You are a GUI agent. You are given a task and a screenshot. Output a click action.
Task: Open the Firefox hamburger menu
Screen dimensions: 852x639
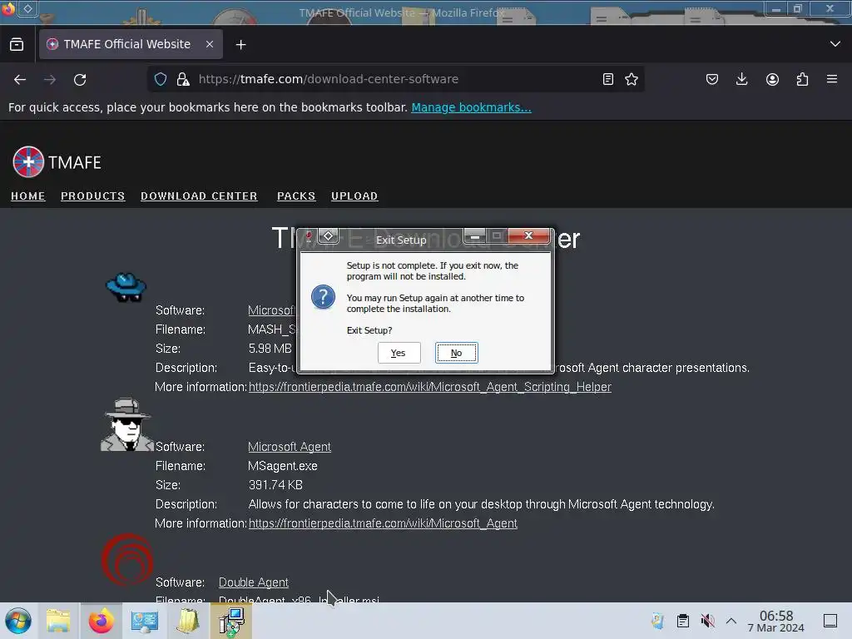[x=832, y=79]
